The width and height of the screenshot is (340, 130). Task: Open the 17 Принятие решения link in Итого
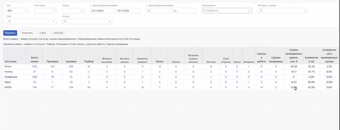tap(142, 66)
